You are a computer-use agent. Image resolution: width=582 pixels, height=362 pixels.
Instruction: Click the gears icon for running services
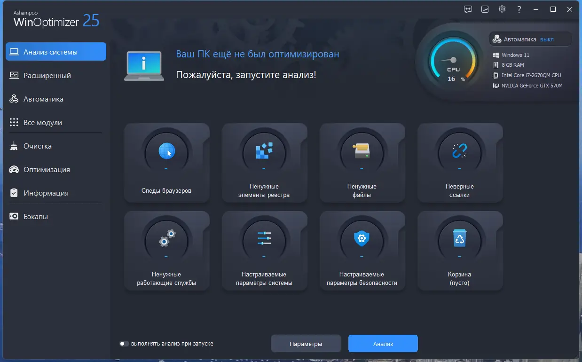click(166, 239)
